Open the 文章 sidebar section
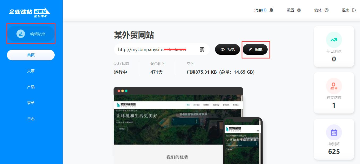Screen dimensions: 360x164 [x=31, y=71]
